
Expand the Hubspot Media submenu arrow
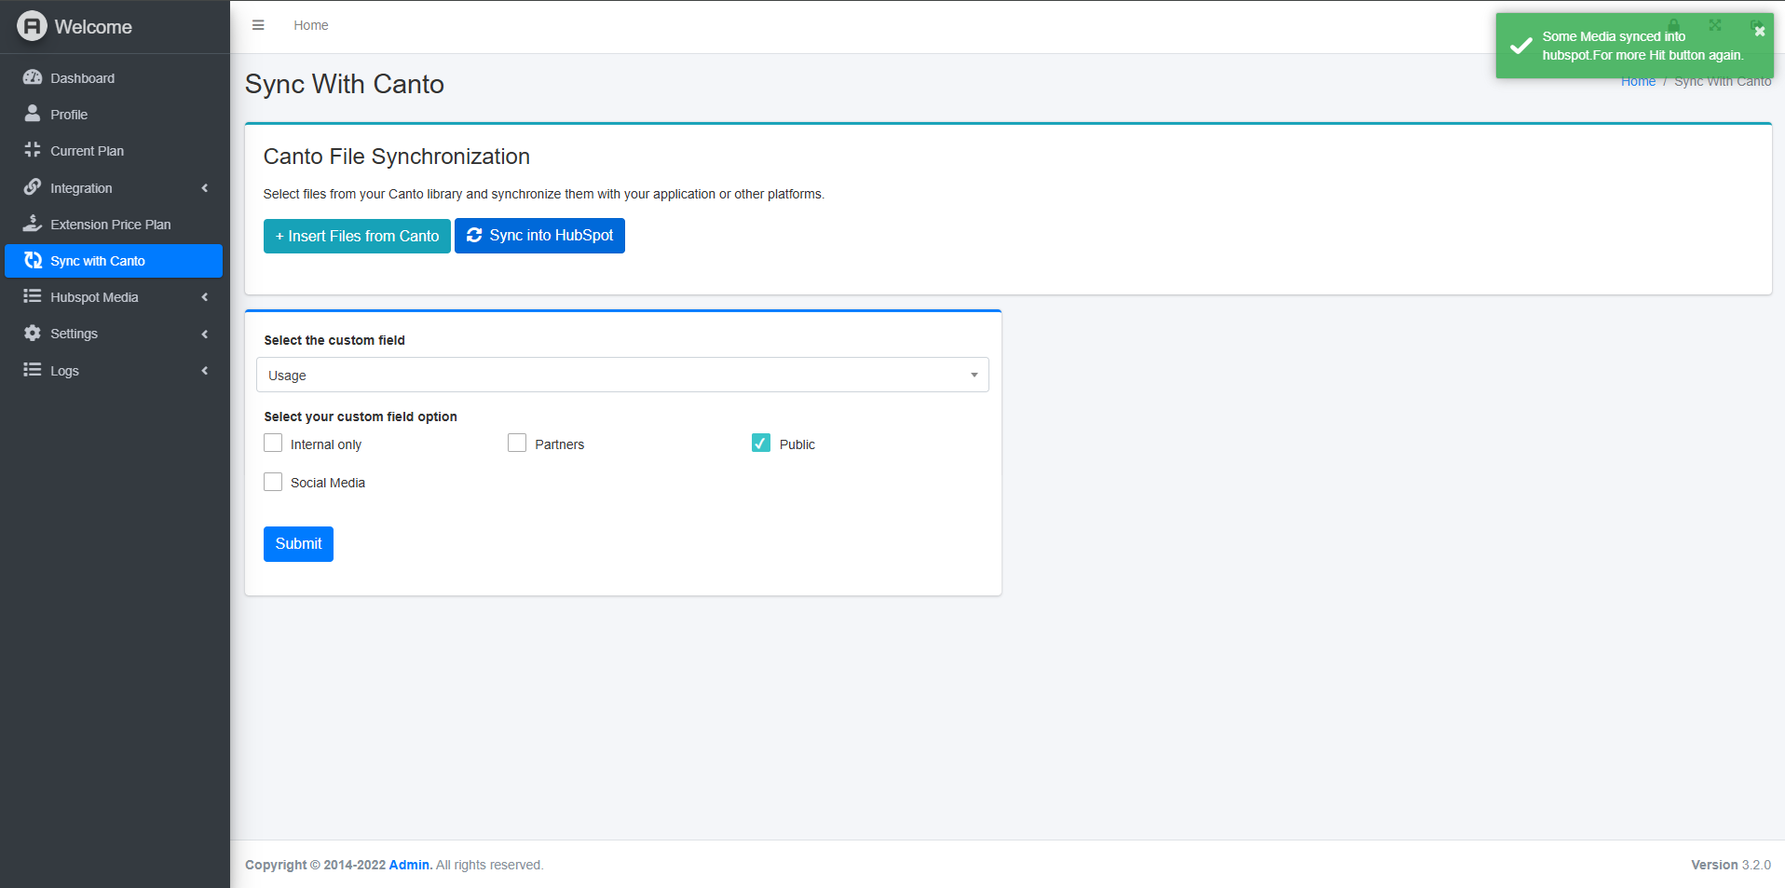tap(205, 297)
